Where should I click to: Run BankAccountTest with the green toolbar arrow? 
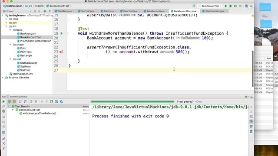pos(226,6)
